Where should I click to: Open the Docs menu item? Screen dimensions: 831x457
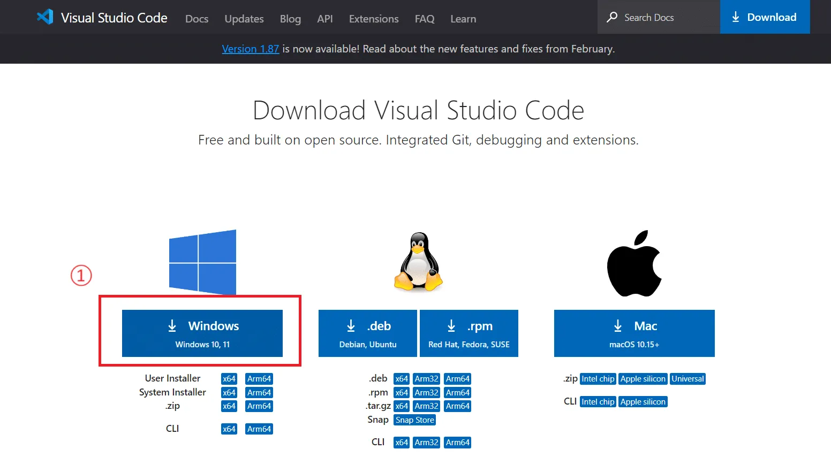[197, 19]
